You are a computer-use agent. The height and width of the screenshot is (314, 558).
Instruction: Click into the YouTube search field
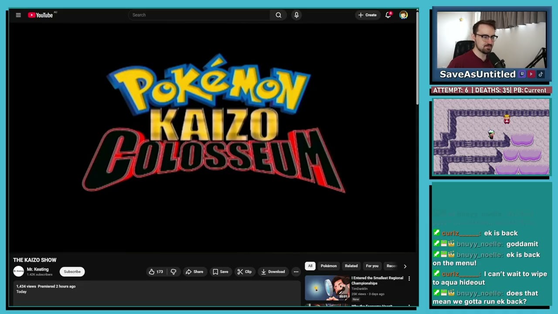[199, 15]
